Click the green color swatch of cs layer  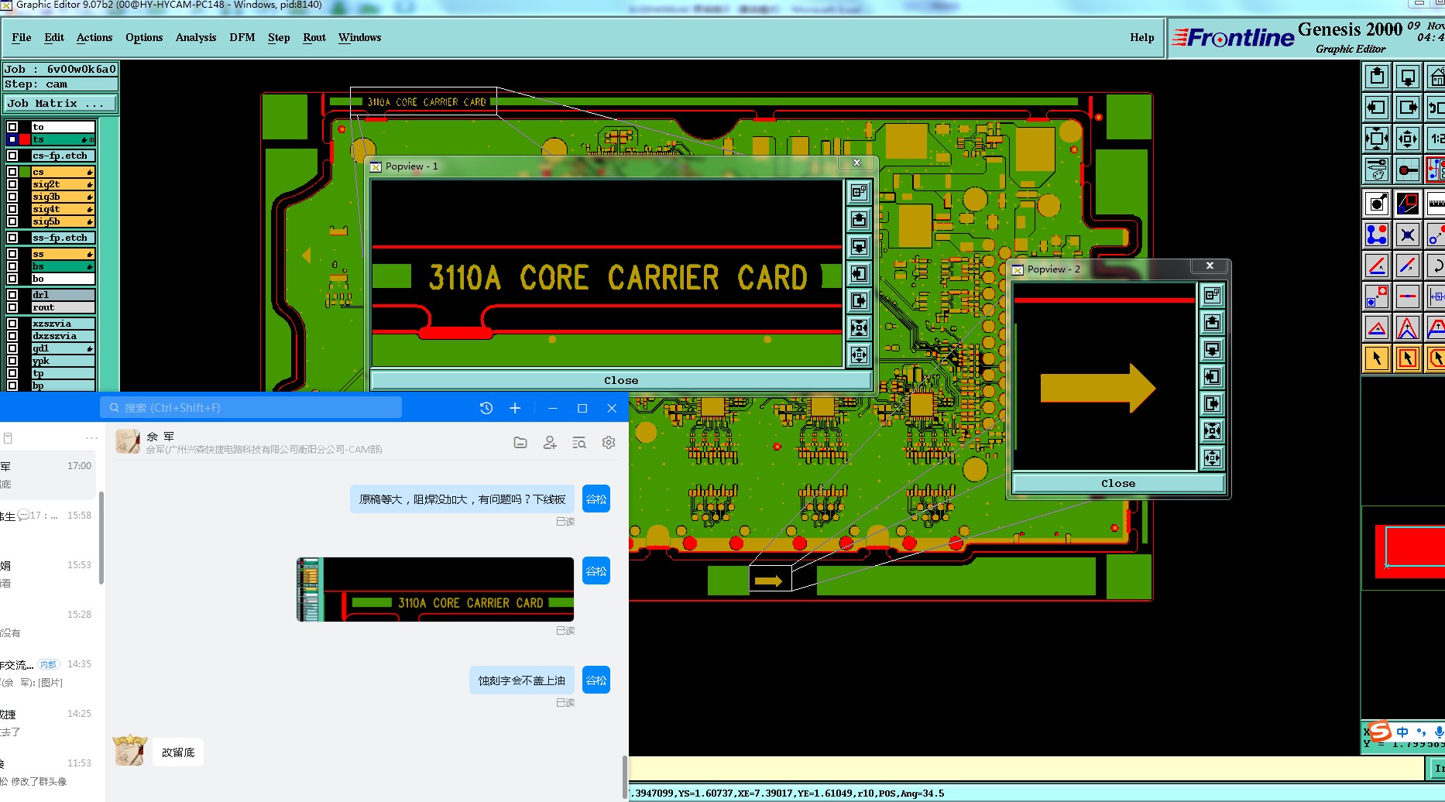click(x=25, y=172)
